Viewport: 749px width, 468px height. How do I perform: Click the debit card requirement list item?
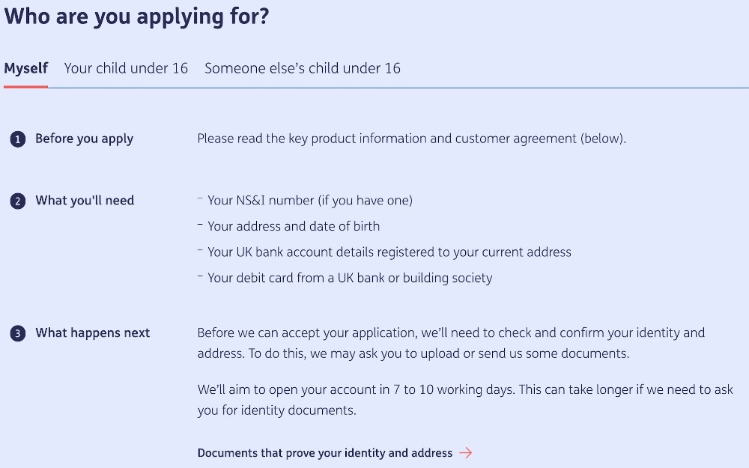coord(350,278)
